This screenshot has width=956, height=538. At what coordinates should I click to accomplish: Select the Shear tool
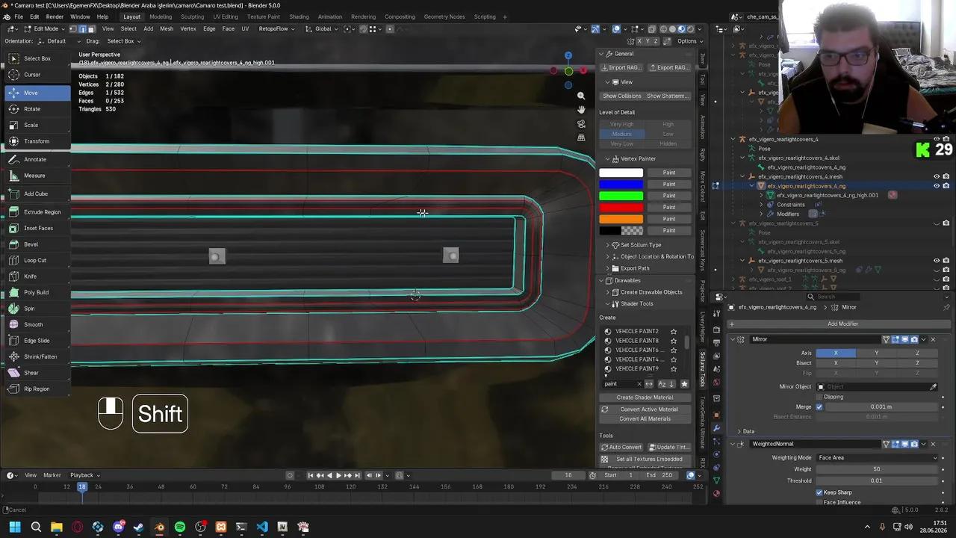[x=37, y=373]
